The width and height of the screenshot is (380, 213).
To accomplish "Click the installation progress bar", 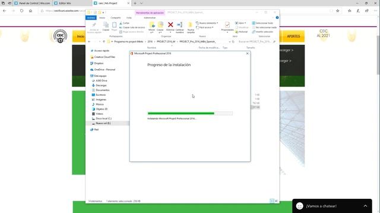I will tap(190, 113).
